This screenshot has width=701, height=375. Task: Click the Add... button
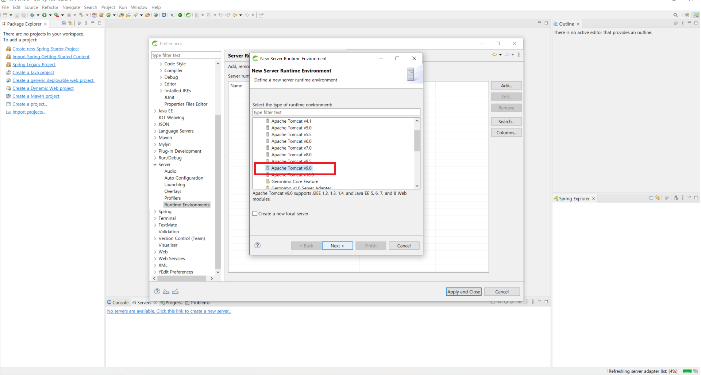pos(507,85)
